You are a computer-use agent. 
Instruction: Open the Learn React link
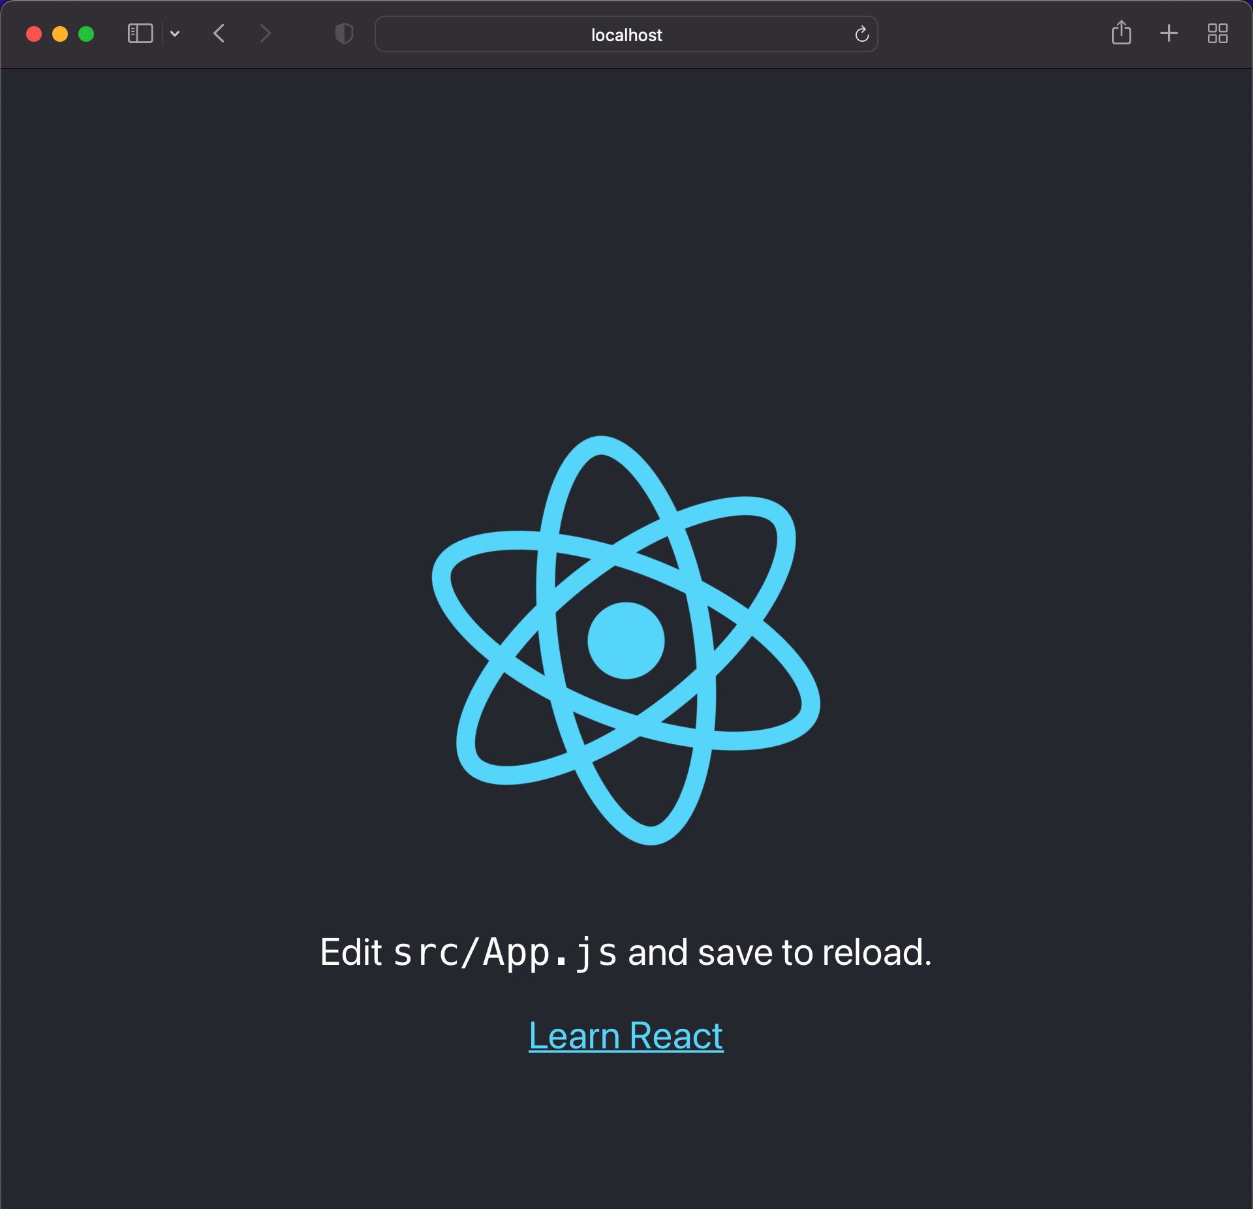625,1036
